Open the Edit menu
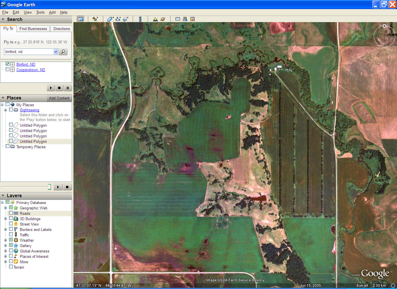Viewport: 397px width, 289px height. (x=16, y=12)
